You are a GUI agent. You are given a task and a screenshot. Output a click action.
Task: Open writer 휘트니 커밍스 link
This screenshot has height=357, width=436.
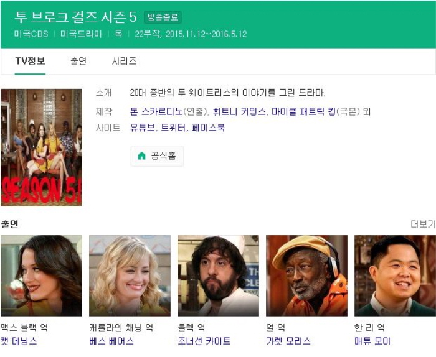[239, 111]
